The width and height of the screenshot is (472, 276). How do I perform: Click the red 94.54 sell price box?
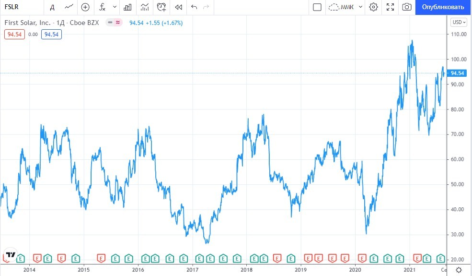(14, 34)
